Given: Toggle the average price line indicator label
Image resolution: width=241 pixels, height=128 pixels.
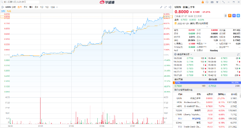Looking at the screenshot, I should pos(9,11).
